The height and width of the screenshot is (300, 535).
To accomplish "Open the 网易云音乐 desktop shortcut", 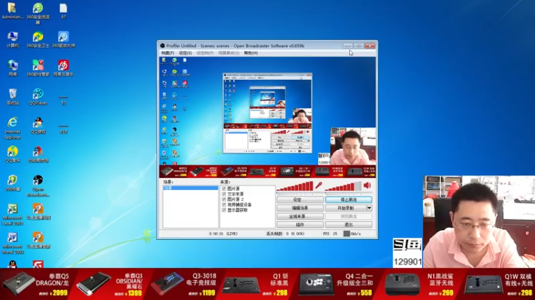I will click(x=64, y=68).
